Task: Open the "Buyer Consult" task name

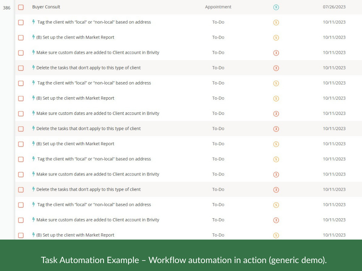Action: tap(46, 7)
